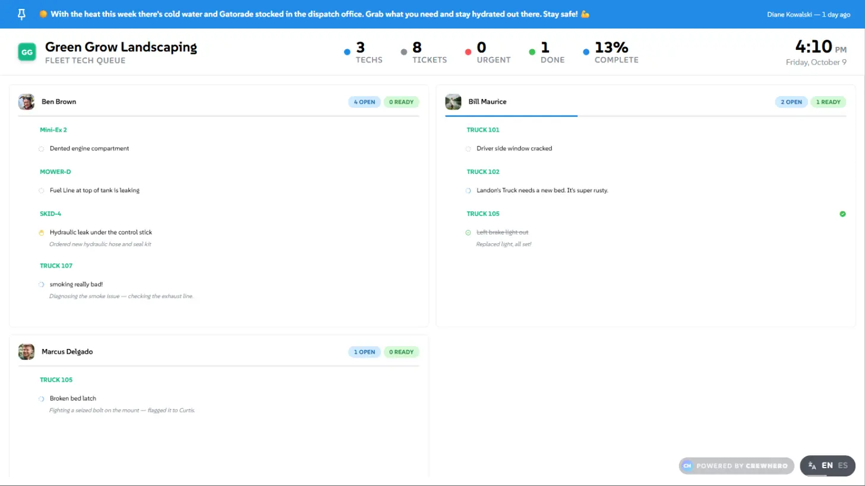Click the status circle for Dented engine compartment
Screen dimensions: 865x486
pos(42,149)
